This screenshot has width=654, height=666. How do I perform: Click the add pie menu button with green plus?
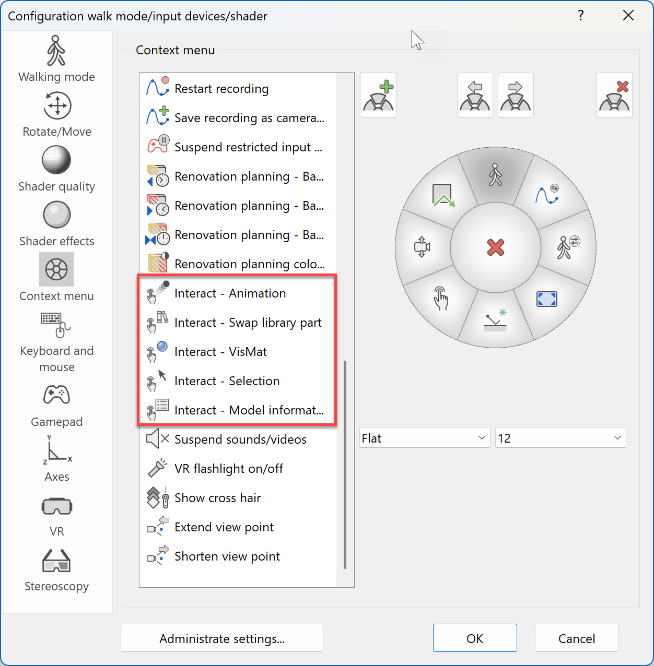378,95
